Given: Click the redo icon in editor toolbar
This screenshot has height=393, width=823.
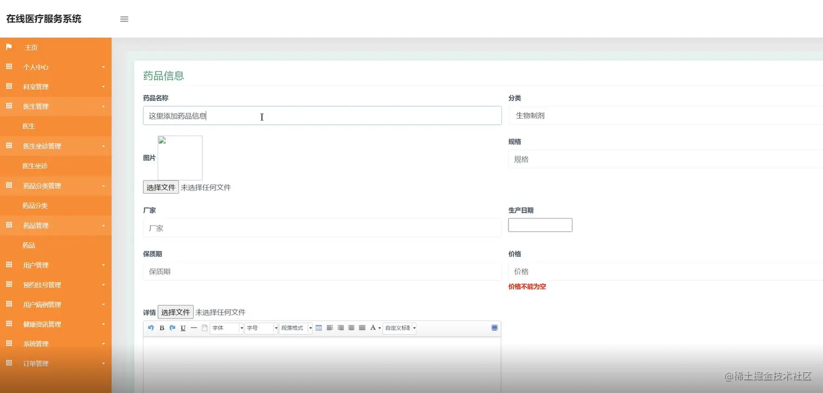Looking at the screenshot, I should [x=172, y=328].
